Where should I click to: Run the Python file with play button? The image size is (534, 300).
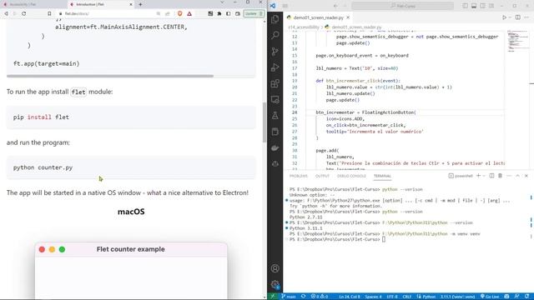click(x=504, y=17)
